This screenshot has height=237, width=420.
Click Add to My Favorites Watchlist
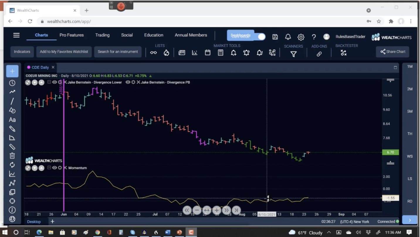[x=64, y=52]
